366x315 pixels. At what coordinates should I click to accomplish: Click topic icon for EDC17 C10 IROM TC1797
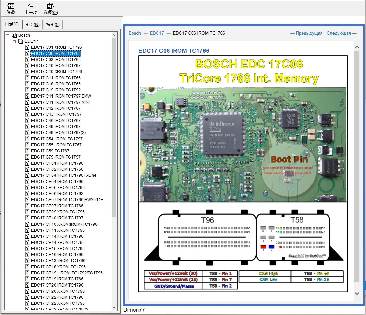(27, 66)
